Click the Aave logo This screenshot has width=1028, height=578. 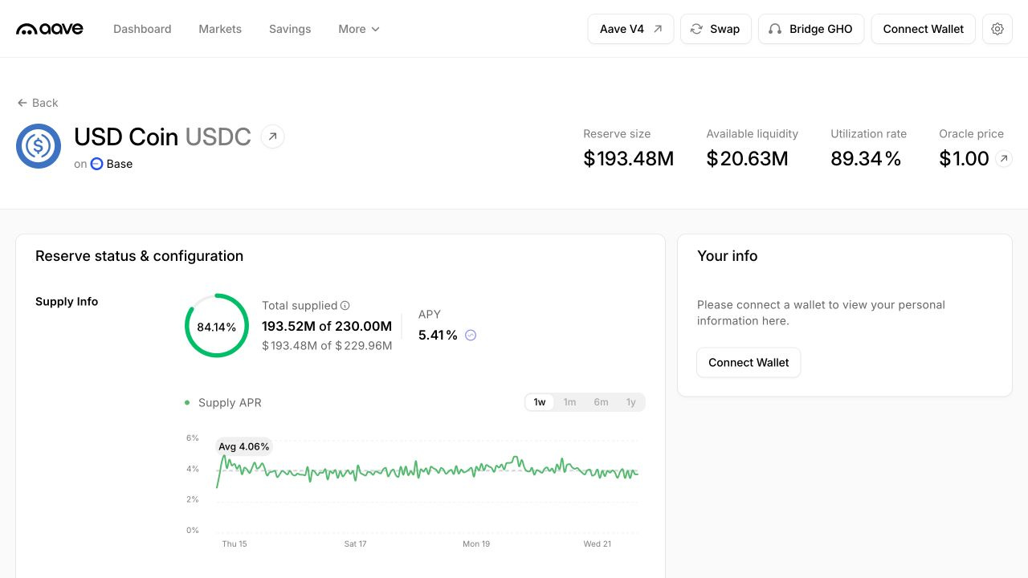tap(50, 29)
